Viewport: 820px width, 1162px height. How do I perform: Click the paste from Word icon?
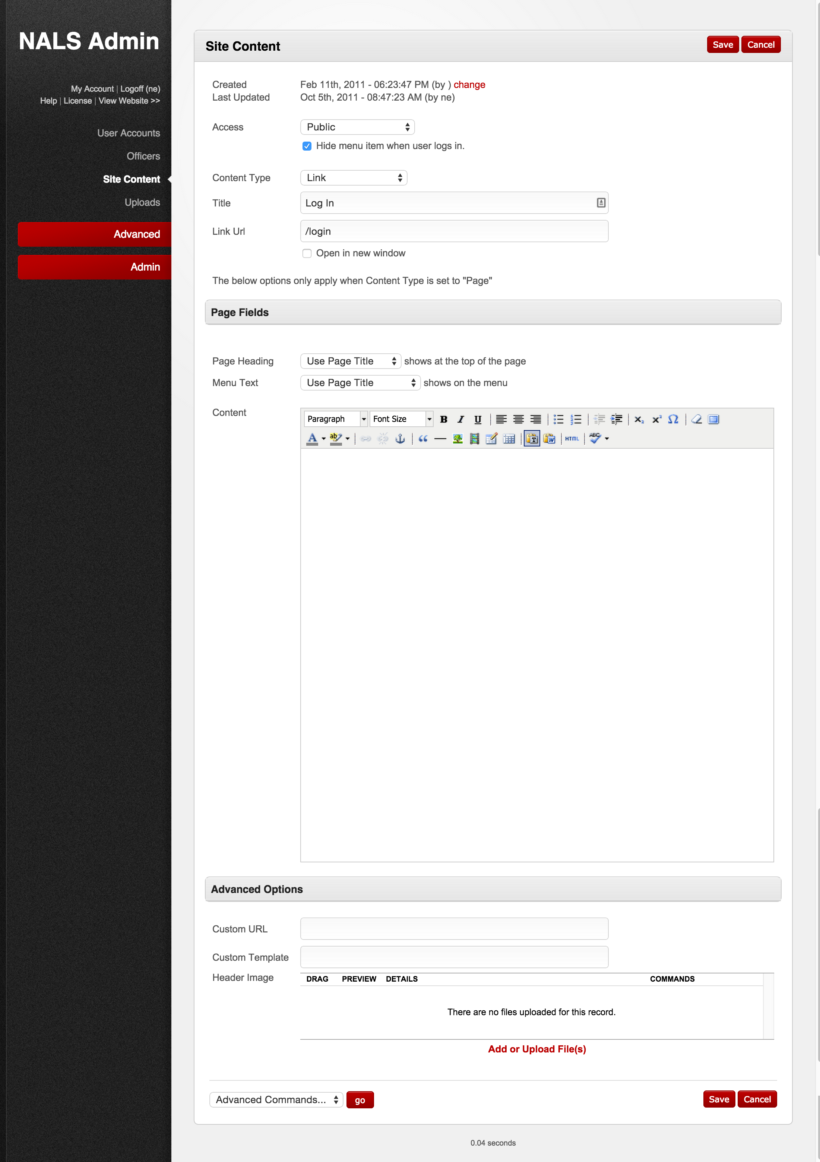coord(549,439)
